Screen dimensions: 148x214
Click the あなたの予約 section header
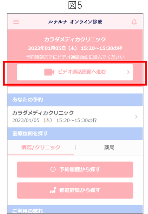point(75,100)
